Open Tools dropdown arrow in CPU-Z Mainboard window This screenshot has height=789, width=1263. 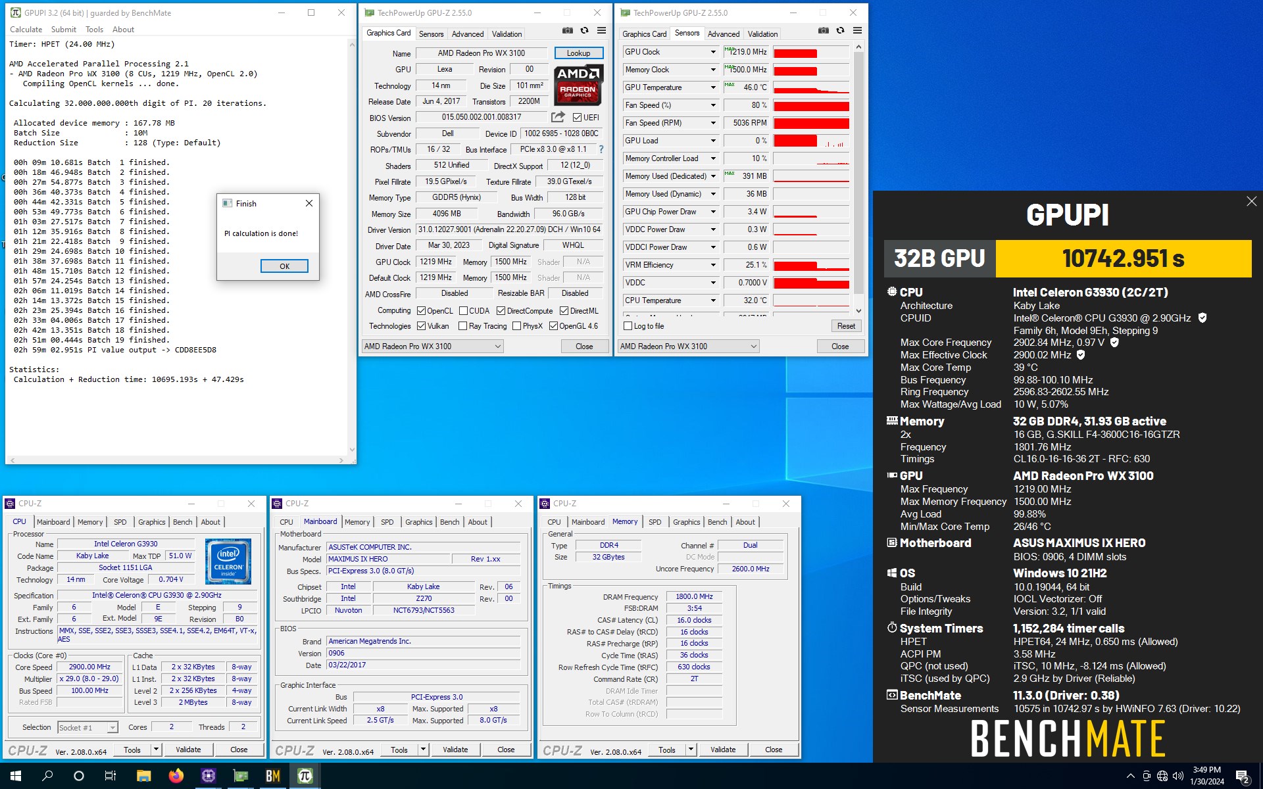tap(423, 750)
